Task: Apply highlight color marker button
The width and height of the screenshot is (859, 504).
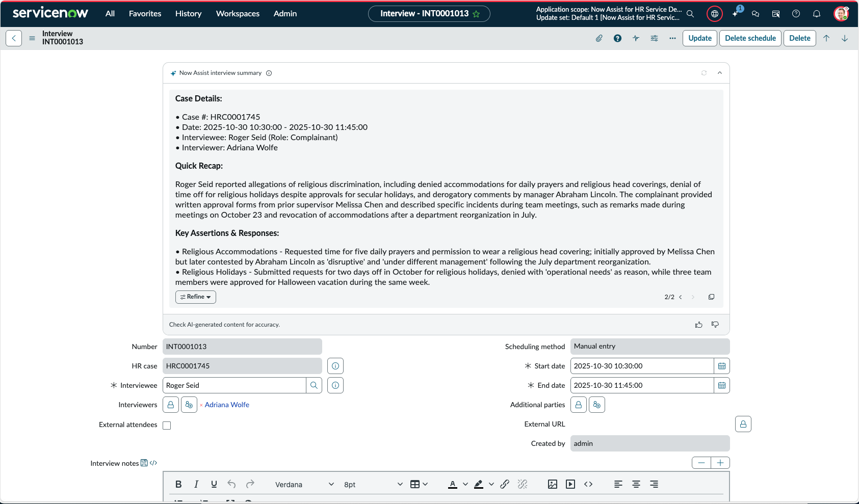Action: (x=478, y=484)
